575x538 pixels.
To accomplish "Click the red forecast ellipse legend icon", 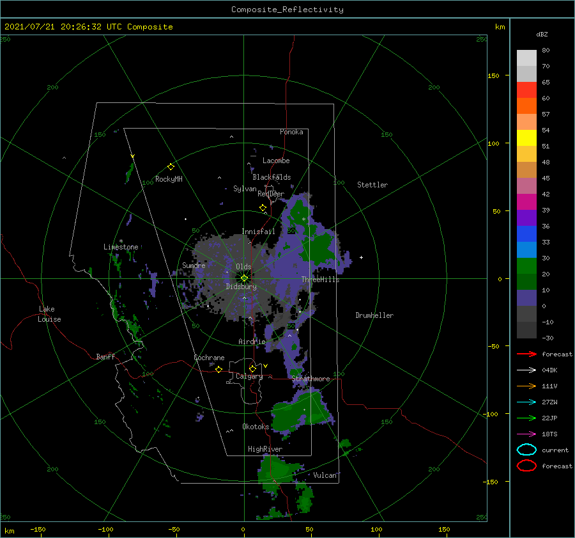I will [x=526, y=466].
